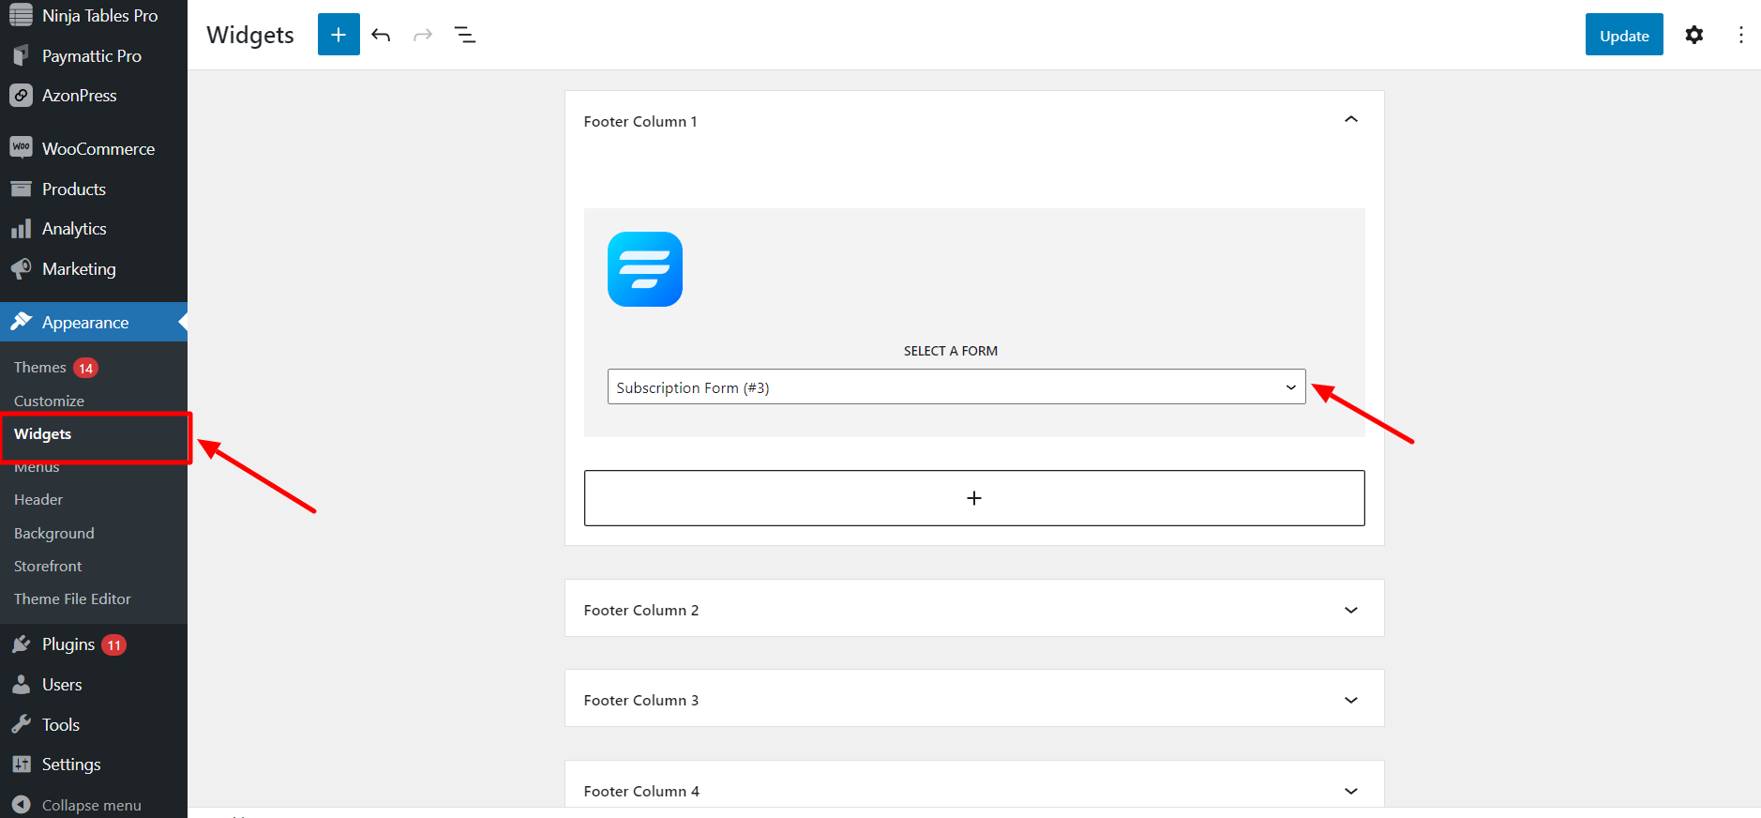Collapse the Footer Column 1 panel
This screenshot has width=1761, height=818.
pyautogui.click(x=1350, y=120)
